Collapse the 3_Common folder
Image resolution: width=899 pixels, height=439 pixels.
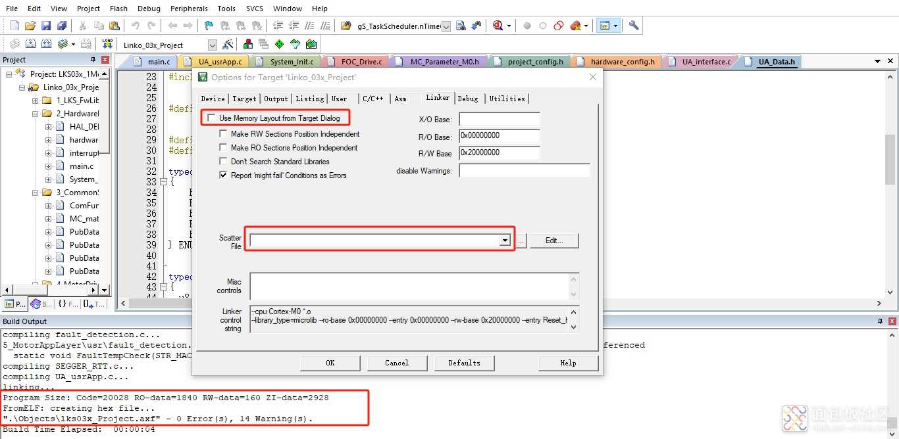click(36, 193)
